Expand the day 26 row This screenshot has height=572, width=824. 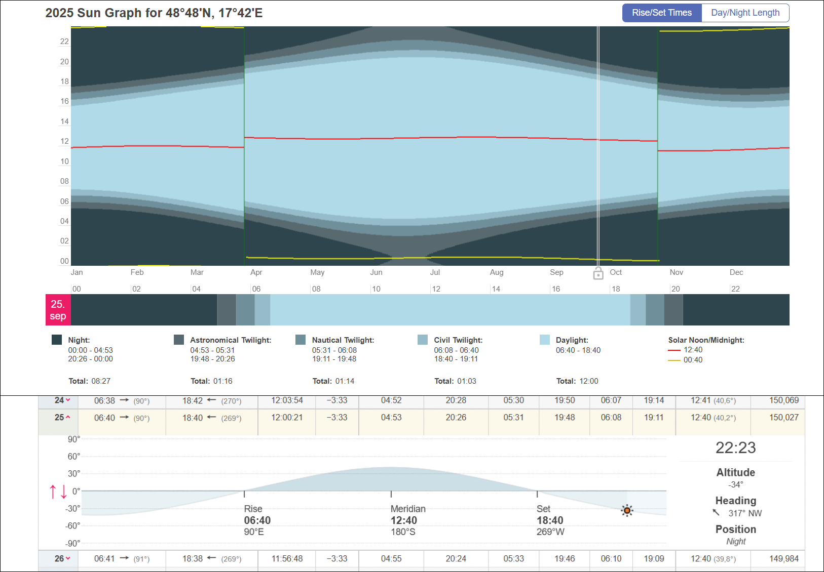pyautogui.click(x=68, y=558)
